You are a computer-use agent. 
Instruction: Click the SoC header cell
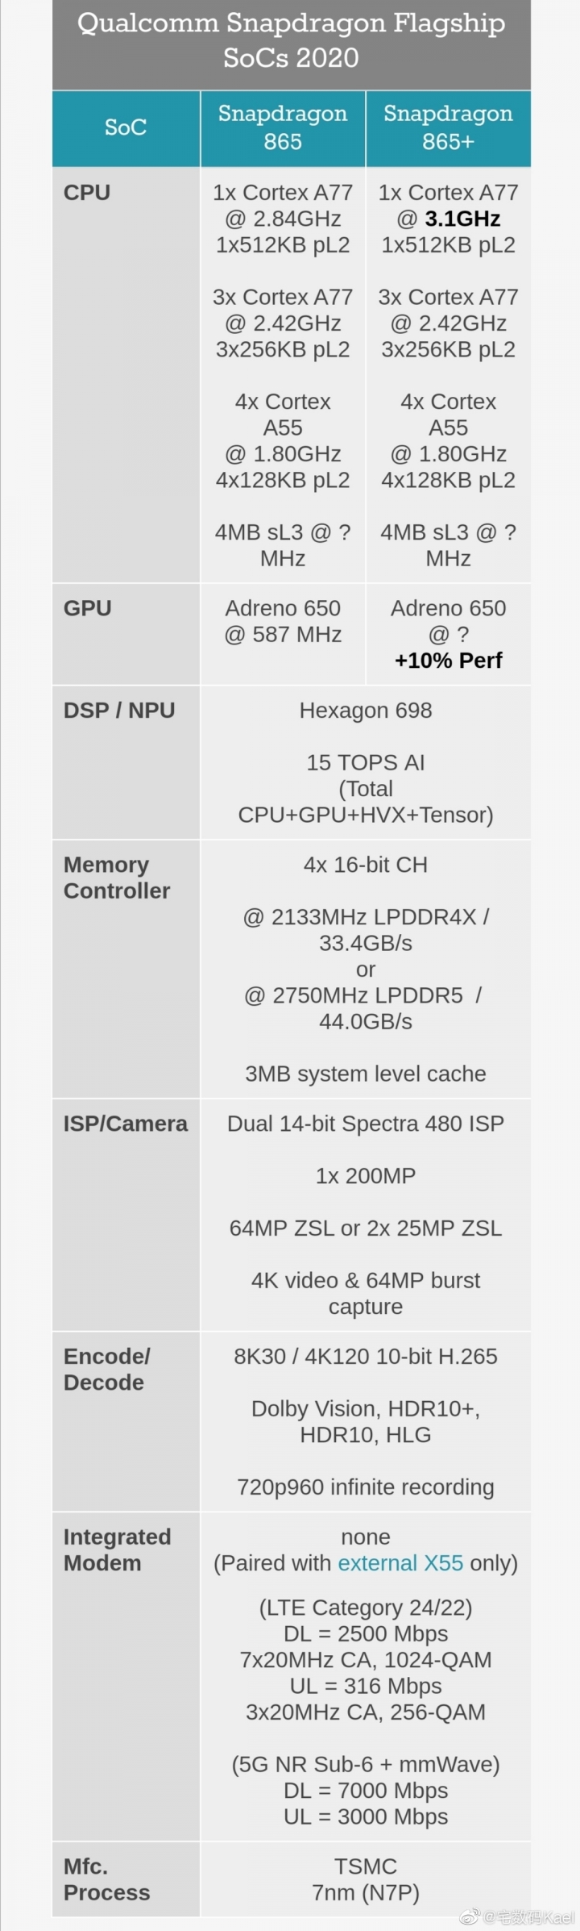(x=126, y=127)
